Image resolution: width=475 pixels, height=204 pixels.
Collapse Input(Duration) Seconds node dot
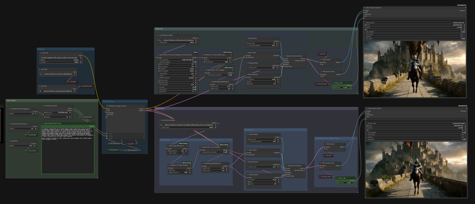[x=10, y=124]
